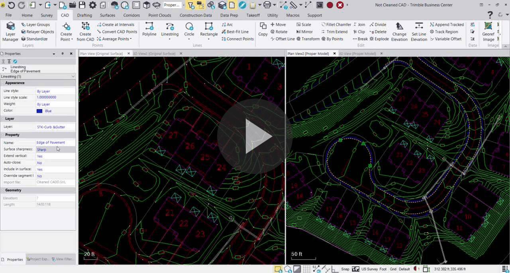
Task: Click the Append Tracked button
Action: 447,25
